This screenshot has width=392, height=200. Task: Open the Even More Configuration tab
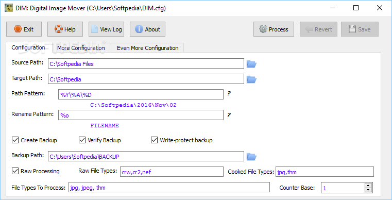147,48
